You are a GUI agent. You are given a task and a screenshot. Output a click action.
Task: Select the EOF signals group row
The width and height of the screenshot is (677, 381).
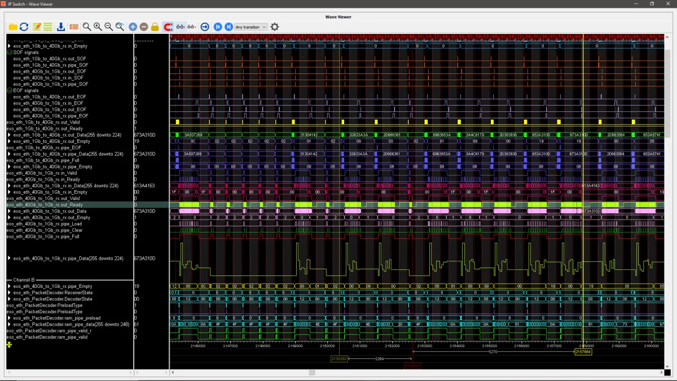(26, 90)
